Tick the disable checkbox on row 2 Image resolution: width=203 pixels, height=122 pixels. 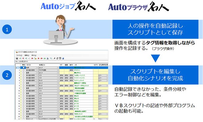click(24, 70)
